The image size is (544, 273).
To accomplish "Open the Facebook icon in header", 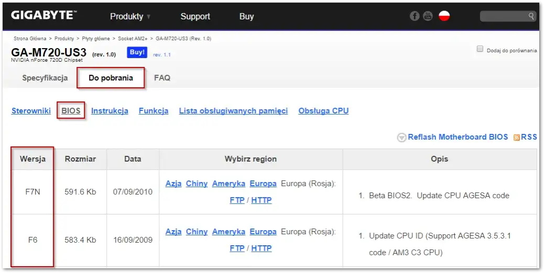I will point(415,16).
